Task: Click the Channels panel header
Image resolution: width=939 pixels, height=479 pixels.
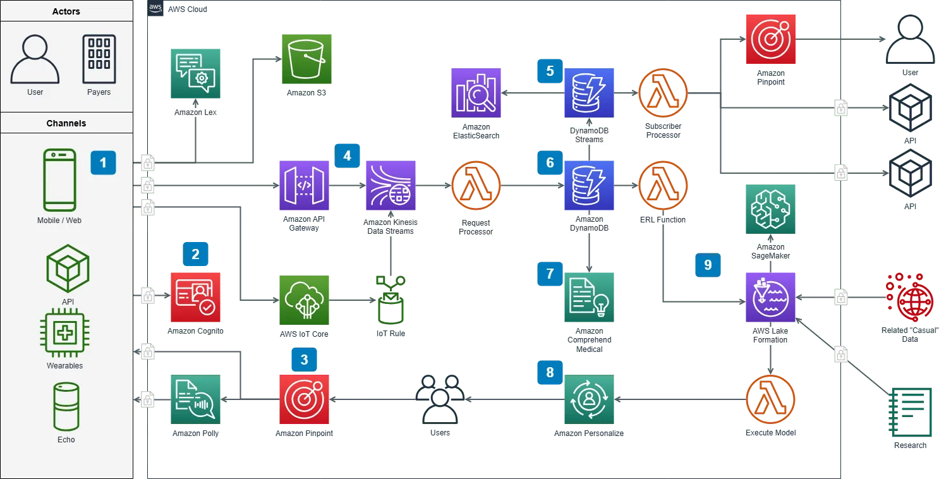Action: tap(66, 123)
